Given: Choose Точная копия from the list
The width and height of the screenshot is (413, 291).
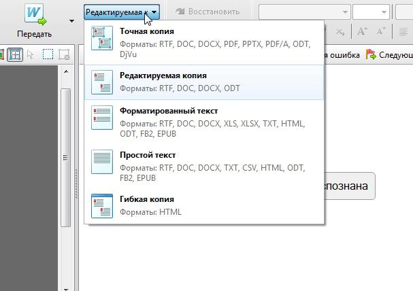Looking at the screenshot, I should pos(204,41).
